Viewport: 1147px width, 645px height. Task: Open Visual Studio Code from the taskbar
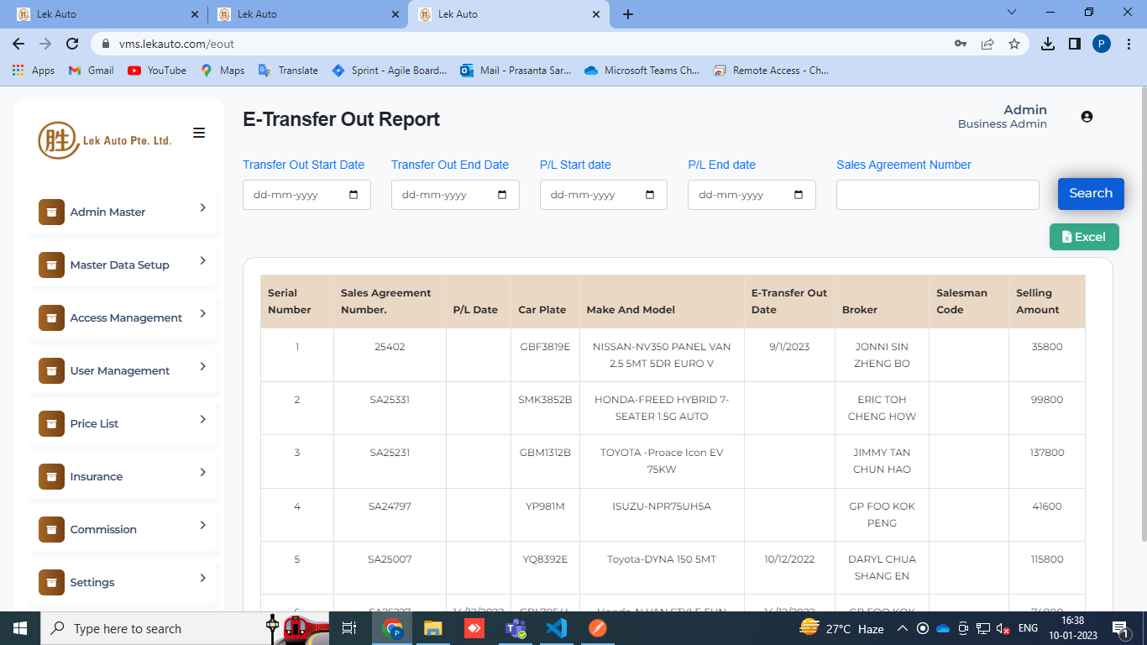(x=556, y=628)
